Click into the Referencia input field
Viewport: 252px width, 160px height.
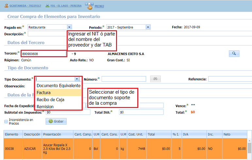click(230, 79)
